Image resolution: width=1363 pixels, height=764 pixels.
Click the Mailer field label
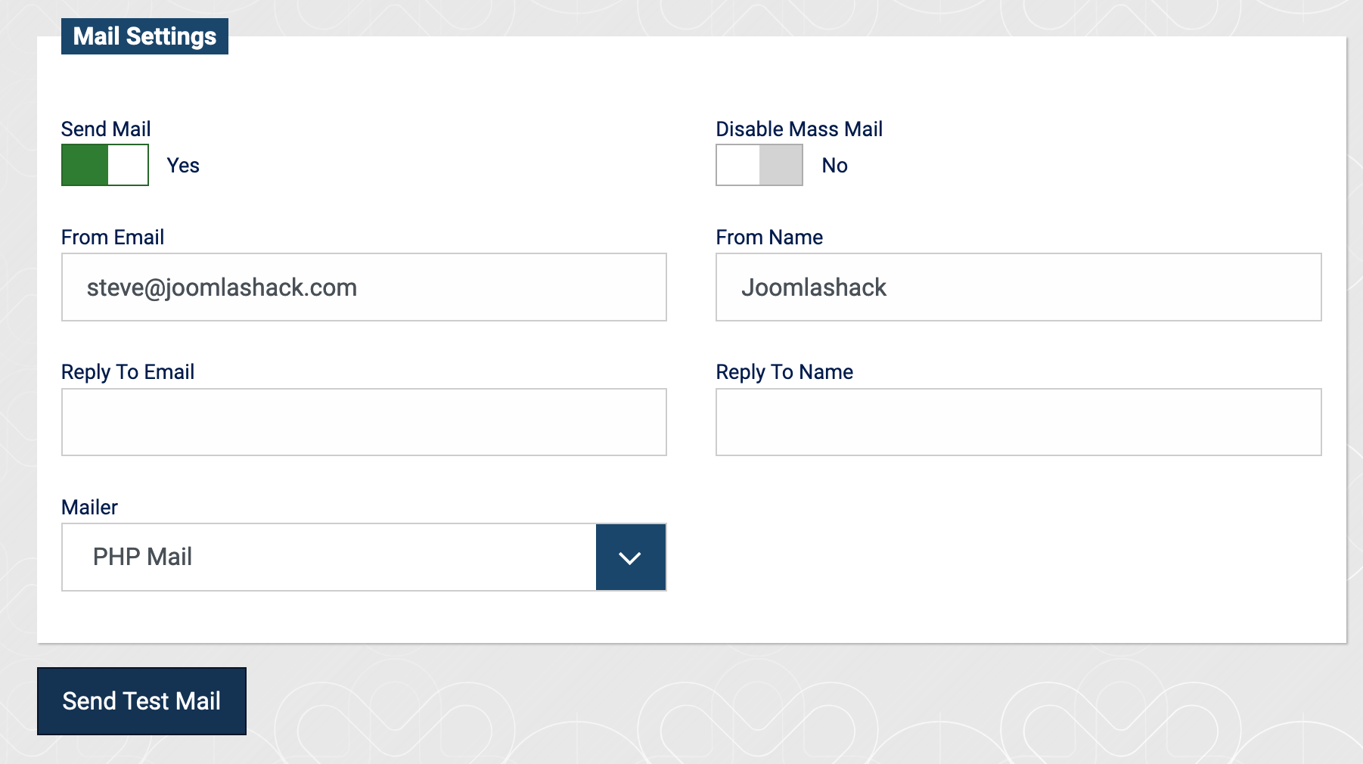pyautogui.click(x=89, y=508)
